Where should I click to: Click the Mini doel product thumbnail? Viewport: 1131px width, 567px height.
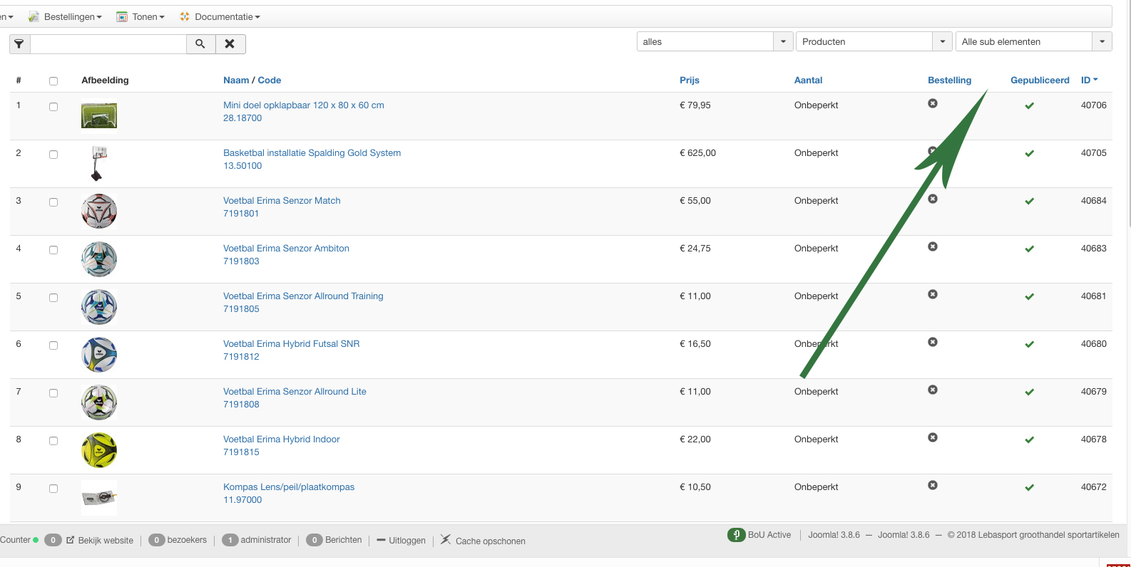[x=99, y=116]
